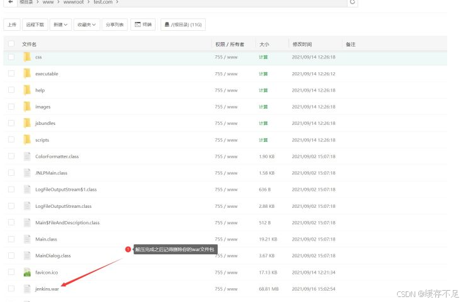Open the css folder icon

tap(27, 57)
